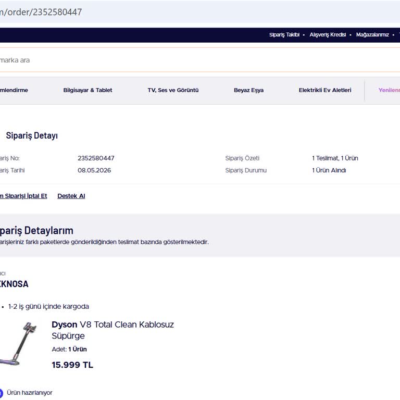Open Beyaz Eşya category
This screenshot has width=400, height=400.
248,90
